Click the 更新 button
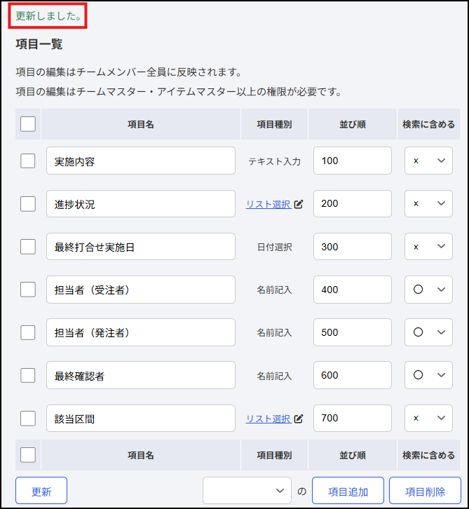The width and height of the screenshot is (469, 509). point(41,491)
